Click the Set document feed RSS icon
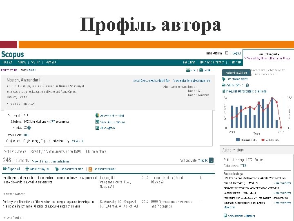The image size is (294, 221). pos(90,169)
